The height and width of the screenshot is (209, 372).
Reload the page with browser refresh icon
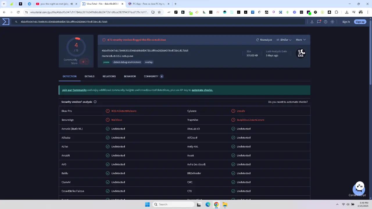[x=18, y=12]
